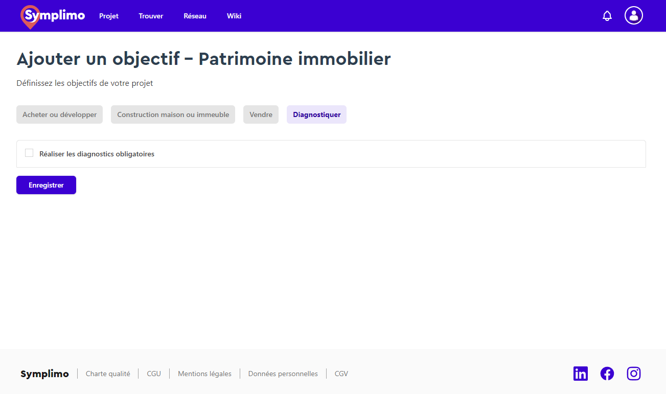
Task: Open the user profile avatar icon
Action: click(634, 15)
